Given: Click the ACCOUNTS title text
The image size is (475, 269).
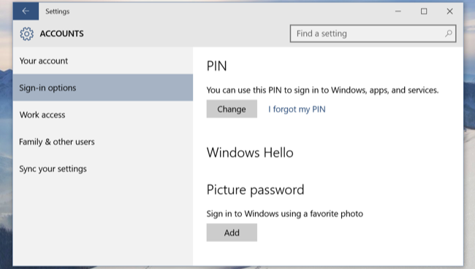Looking at the screenshot, I should pyautogui.click(x=62, y=34).
